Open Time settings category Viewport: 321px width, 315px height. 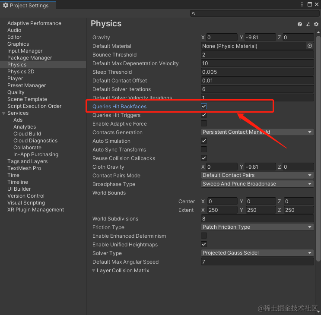click(x=13, y=175)
